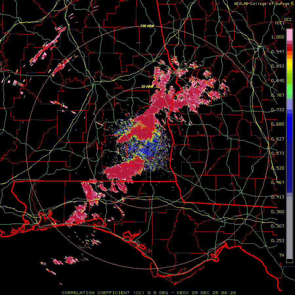Select the 0.360 scale value
Screen dimensions: 295x295
[278, 212]
